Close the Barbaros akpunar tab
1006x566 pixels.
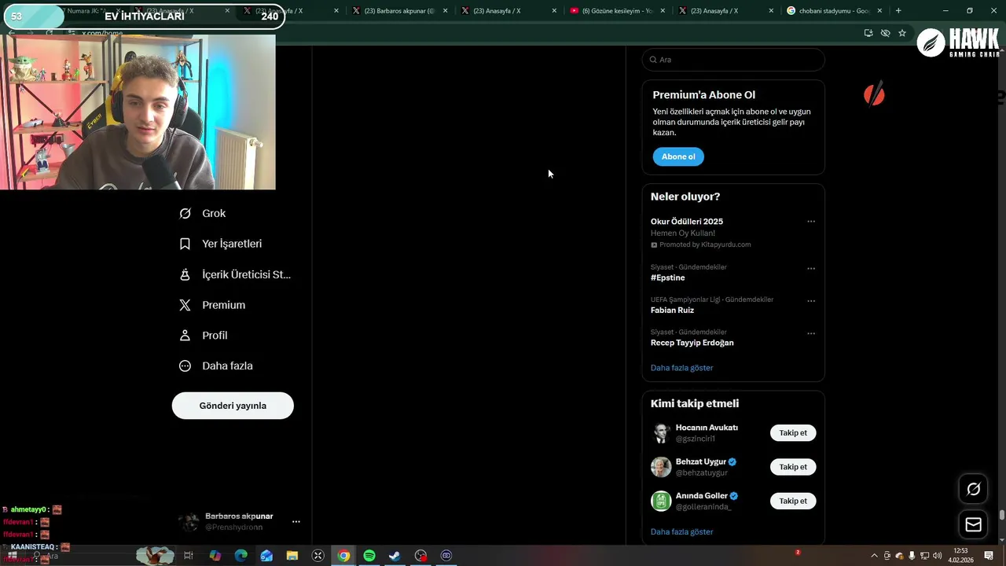click(x=445, y=11)
